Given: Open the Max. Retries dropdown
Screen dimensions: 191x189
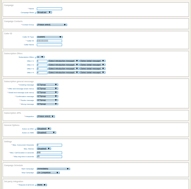Looking at the screenshot, I should pos(44,149).
